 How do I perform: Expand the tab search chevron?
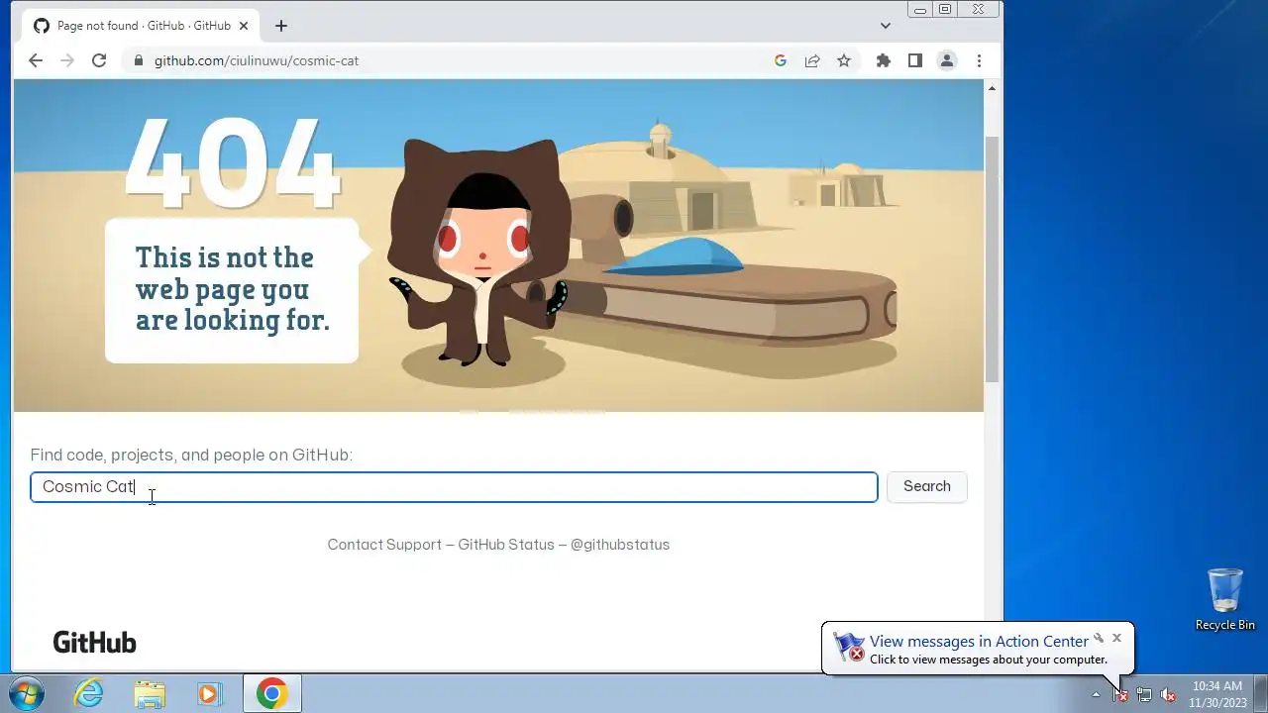pos(886,26)
